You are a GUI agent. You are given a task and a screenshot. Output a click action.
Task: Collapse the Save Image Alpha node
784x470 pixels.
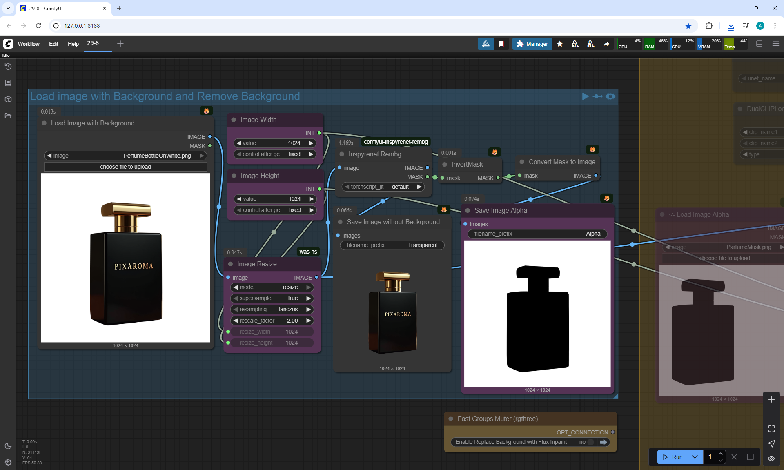point(468,211)
